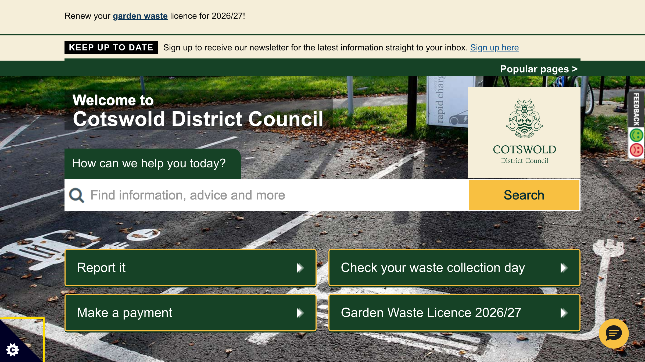Screen dimensions: 645x362
Task: Click the Find information search field
Action: coord(242,195)
